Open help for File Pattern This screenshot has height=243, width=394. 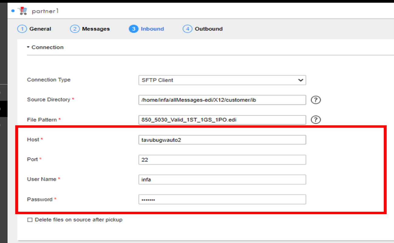[x=316, y=120]
